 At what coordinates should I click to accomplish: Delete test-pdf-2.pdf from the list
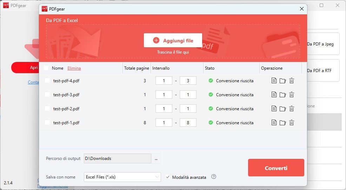292,108
